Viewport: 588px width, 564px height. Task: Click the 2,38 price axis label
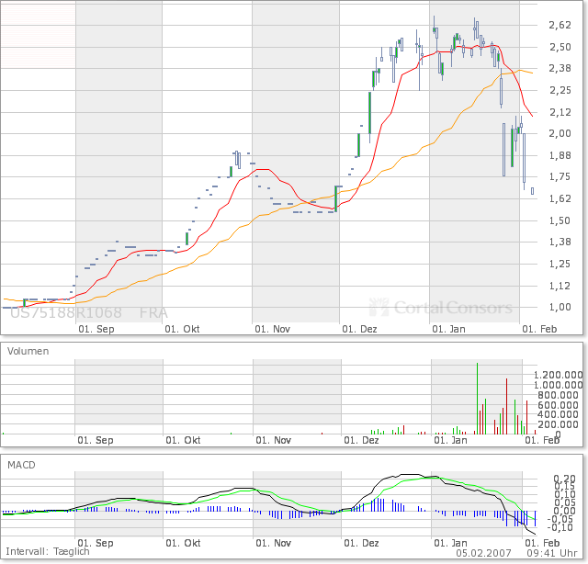click(560, 68)
